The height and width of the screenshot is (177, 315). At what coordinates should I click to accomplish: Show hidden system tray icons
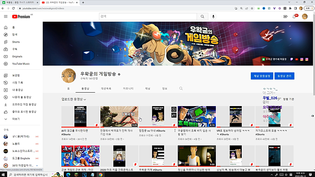point(272,175)
